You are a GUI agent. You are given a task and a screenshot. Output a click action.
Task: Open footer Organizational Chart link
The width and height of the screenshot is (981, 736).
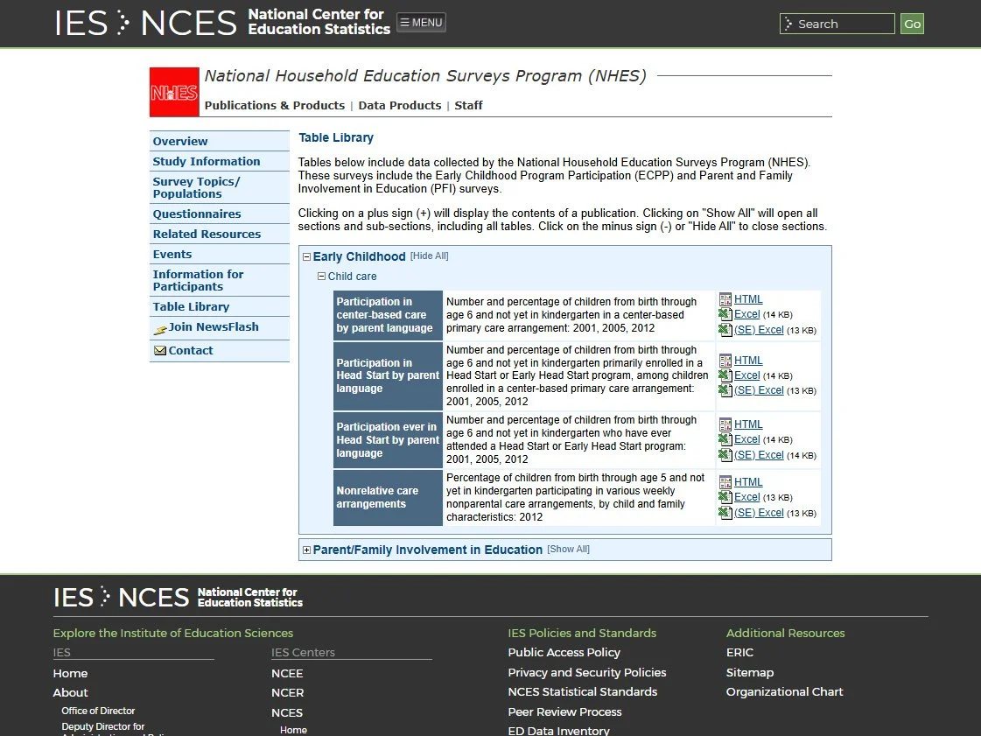pyautogui.click(x=785, y=691)
